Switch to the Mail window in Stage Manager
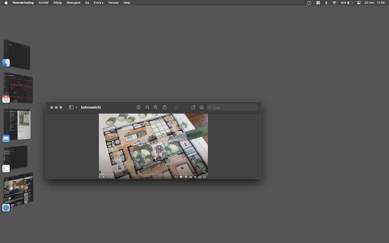 tap(17, 125)
